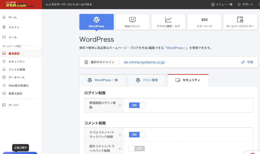
Task: Click the コメント制限 section heading
Action: [x=95, y=123]
